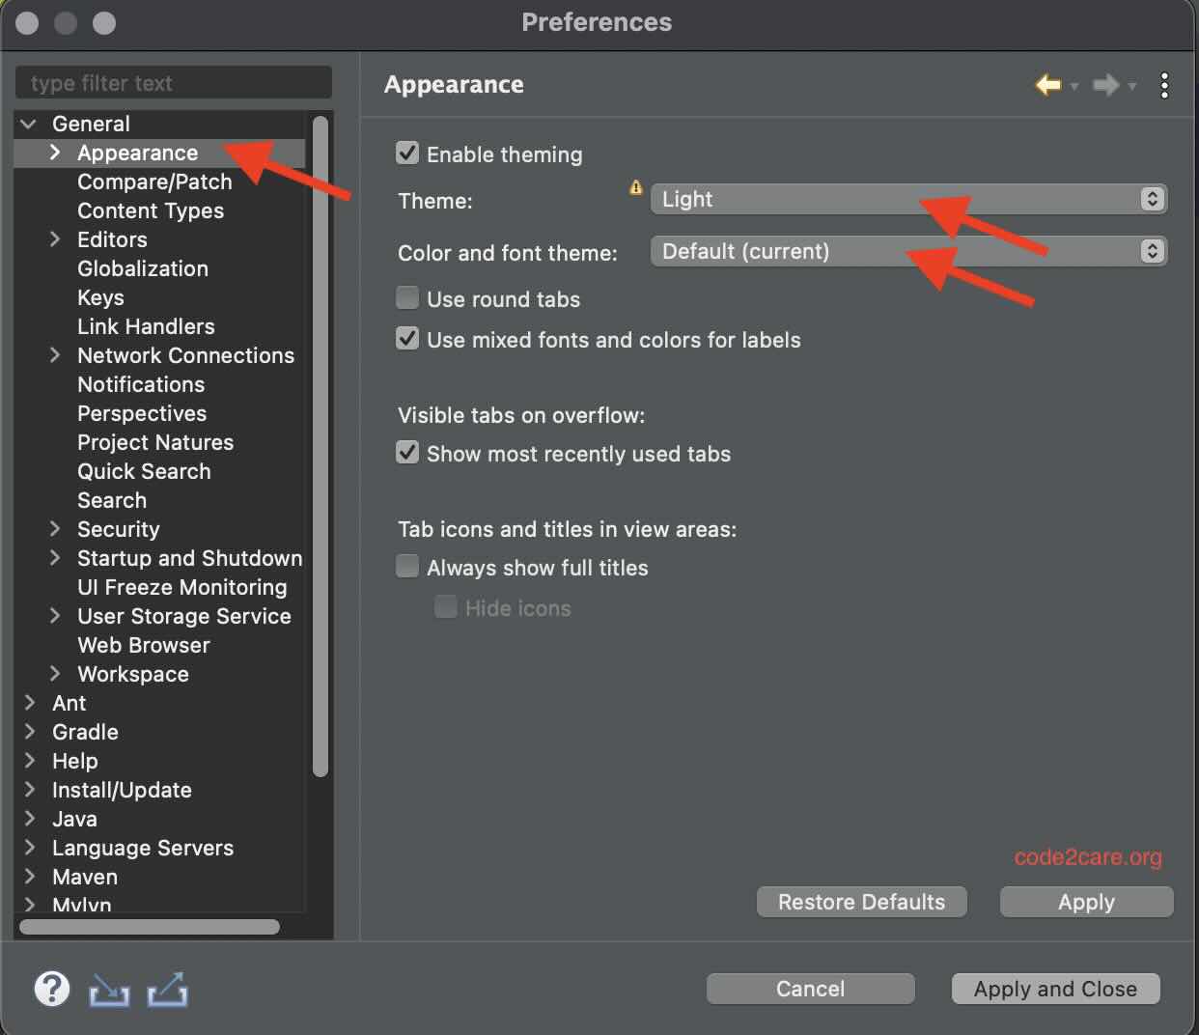Click the filter text search field
Viewport: 1199px width, 1035px height.
point(174,83)
